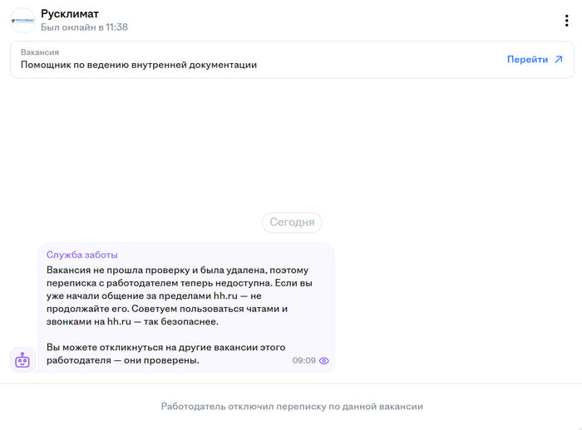
Task: Open the three-dot chat options menu
Action: click(566, 21)
